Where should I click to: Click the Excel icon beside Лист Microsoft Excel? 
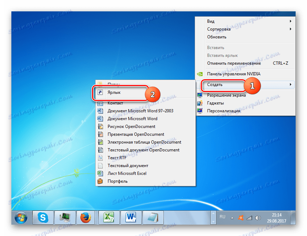click(x=100, y=173)
